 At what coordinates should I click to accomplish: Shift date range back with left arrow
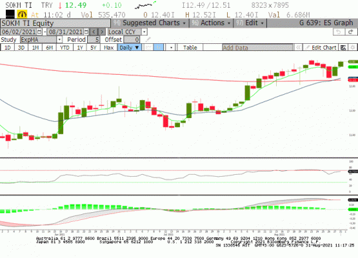point(94,32)
